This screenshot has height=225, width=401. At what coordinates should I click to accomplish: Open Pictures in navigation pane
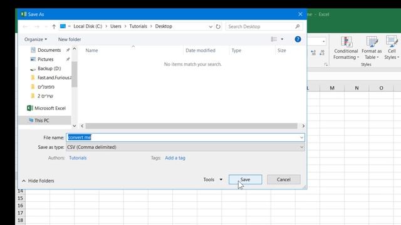tap(46, 59)
